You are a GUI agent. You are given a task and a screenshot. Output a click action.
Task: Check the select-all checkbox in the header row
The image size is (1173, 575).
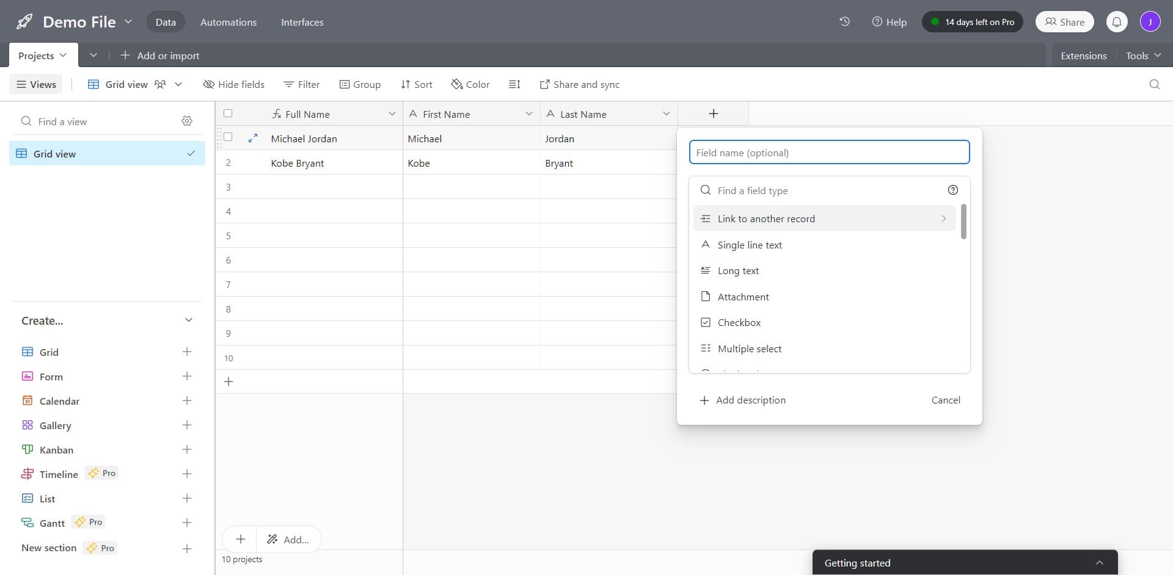coord(228,113)
